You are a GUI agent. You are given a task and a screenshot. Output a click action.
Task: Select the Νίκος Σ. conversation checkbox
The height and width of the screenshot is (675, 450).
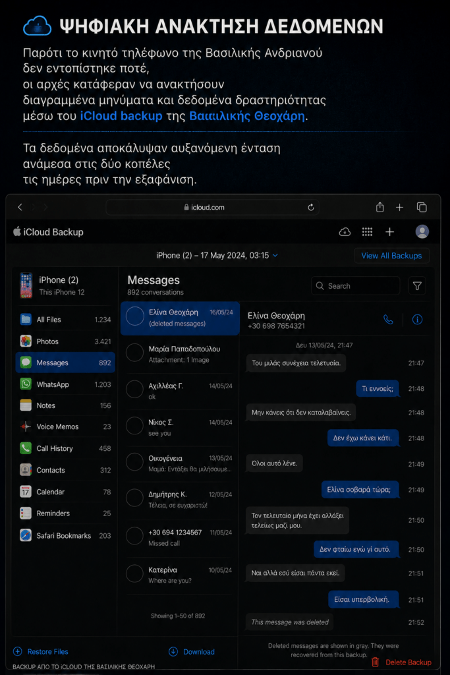coord(134,426)
